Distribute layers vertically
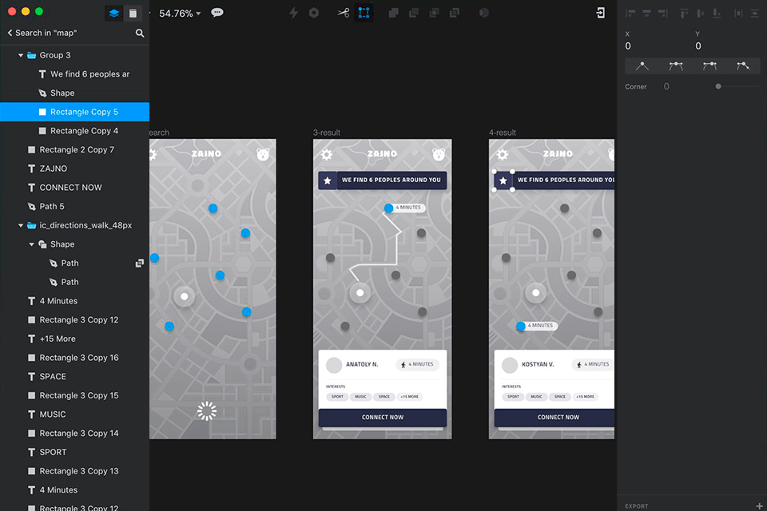Image resolution: width=767 pixels, height=511 pixels. coord(755,14)
